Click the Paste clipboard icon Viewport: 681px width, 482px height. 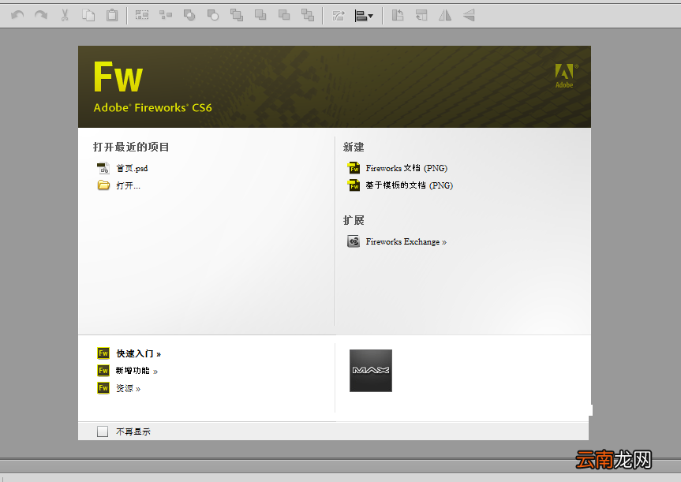112,16
